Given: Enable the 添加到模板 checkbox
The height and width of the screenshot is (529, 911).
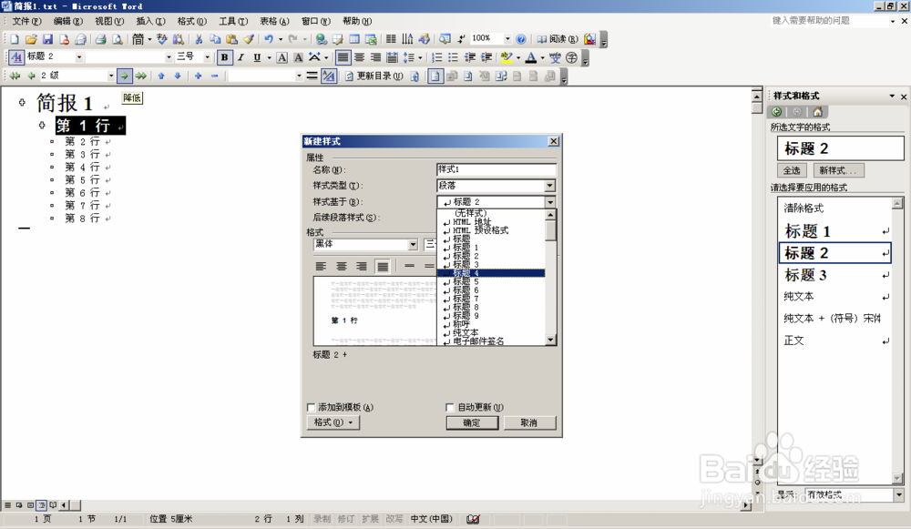Looking at the screenshot, I should pos(311,407).
